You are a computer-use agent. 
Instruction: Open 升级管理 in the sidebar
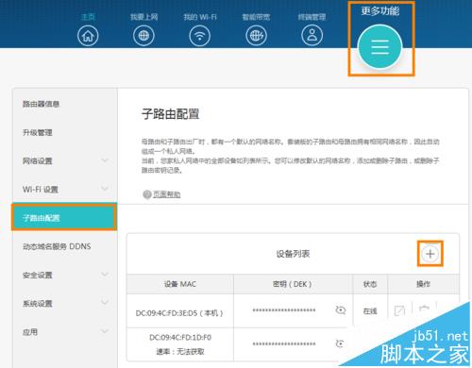pyautogui.click(x=38, y=132)
